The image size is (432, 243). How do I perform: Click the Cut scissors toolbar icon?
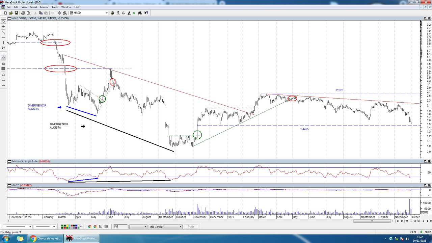(35, 13)
